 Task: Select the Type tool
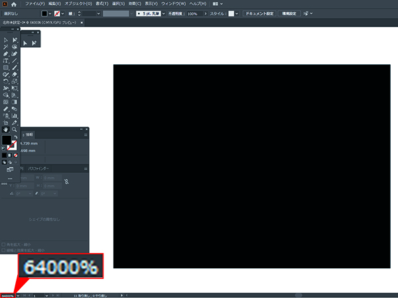5,60
